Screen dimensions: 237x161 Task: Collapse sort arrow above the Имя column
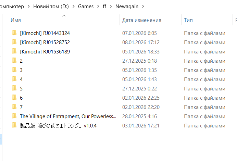pyautogui.click(x=64, y=15)
